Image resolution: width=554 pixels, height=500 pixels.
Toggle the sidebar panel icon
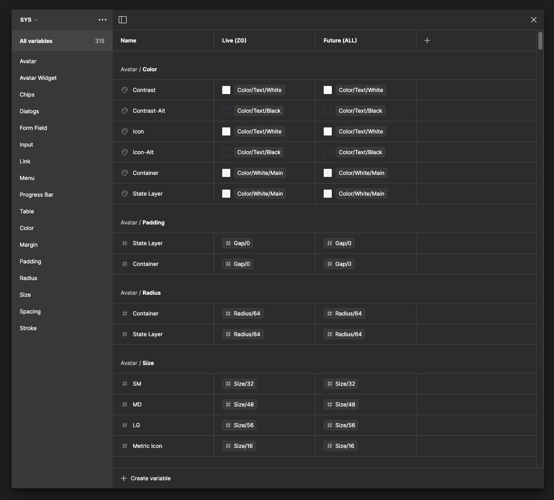[x=123, y=20]
